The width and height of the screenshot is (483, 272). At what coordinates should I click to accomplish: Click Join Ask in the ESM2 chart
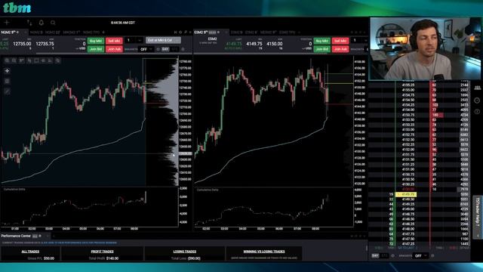coord(340,49)
